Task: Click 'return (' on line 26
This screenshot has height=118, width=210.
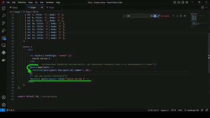Action: point(27,47)
